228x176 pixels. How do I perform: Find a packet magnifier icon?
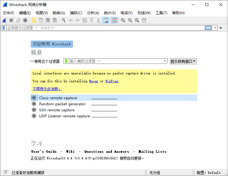pyautogui.click(x=64, y=20)
